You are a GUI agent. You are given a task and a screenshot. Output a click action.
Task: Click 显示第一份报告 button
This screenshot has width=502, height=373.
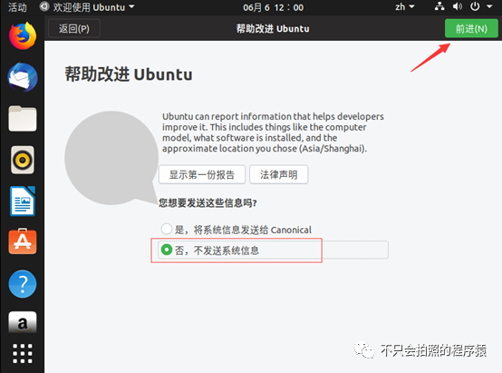coord(202,174)
